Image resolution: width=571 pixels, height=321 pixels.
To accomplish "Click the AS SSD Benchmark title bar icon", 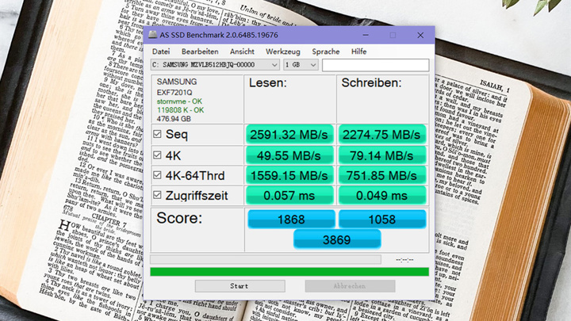I will pyautogui.click(x=153, y=35).
